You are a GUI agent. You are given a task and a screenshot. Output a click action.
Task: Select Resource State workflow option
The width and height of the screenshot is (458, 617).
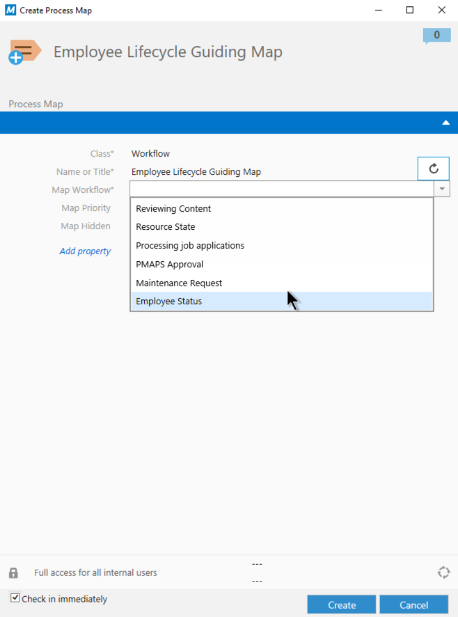282,226
